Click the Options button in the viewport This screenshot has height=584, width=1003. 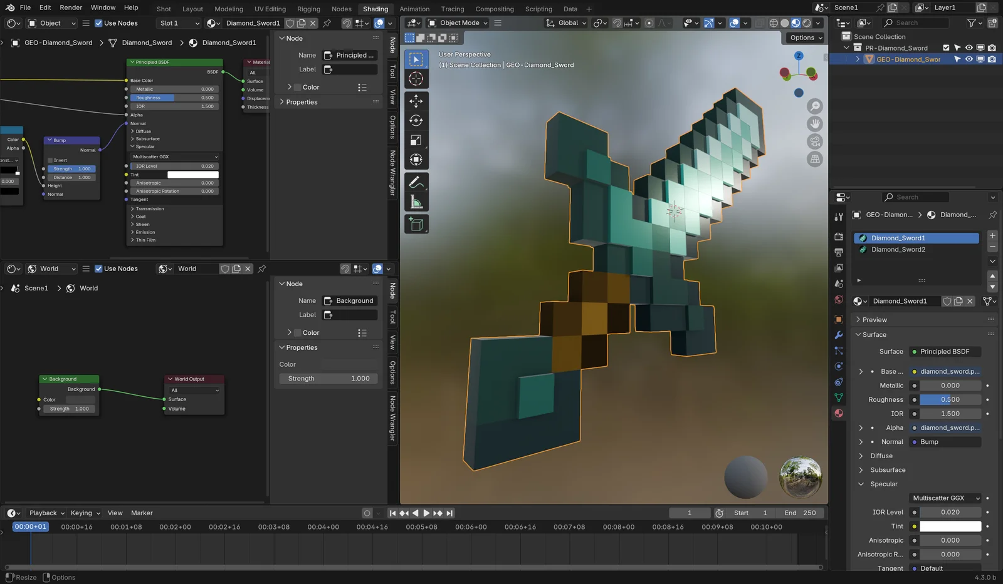[804, 38]
